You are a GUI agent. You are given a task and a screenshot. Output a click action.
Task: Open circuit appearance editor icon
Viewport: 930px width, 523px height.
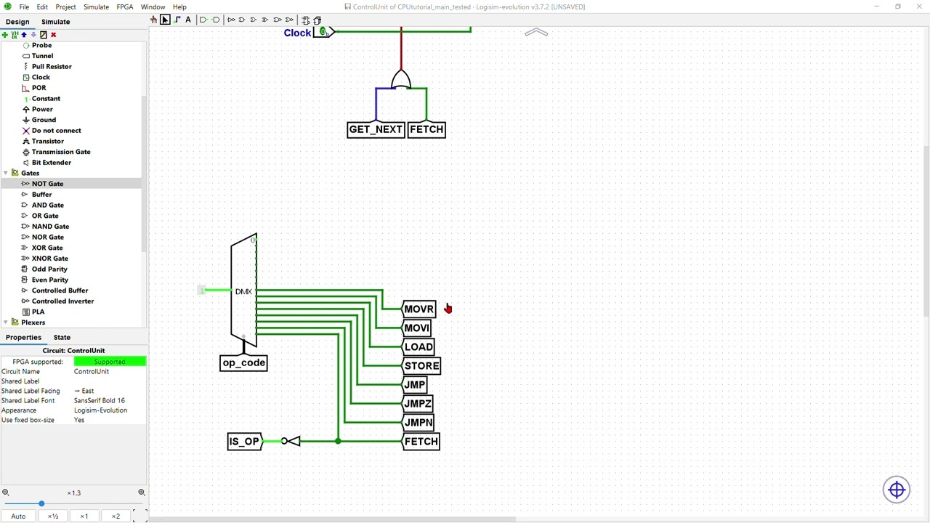point(318,20)
